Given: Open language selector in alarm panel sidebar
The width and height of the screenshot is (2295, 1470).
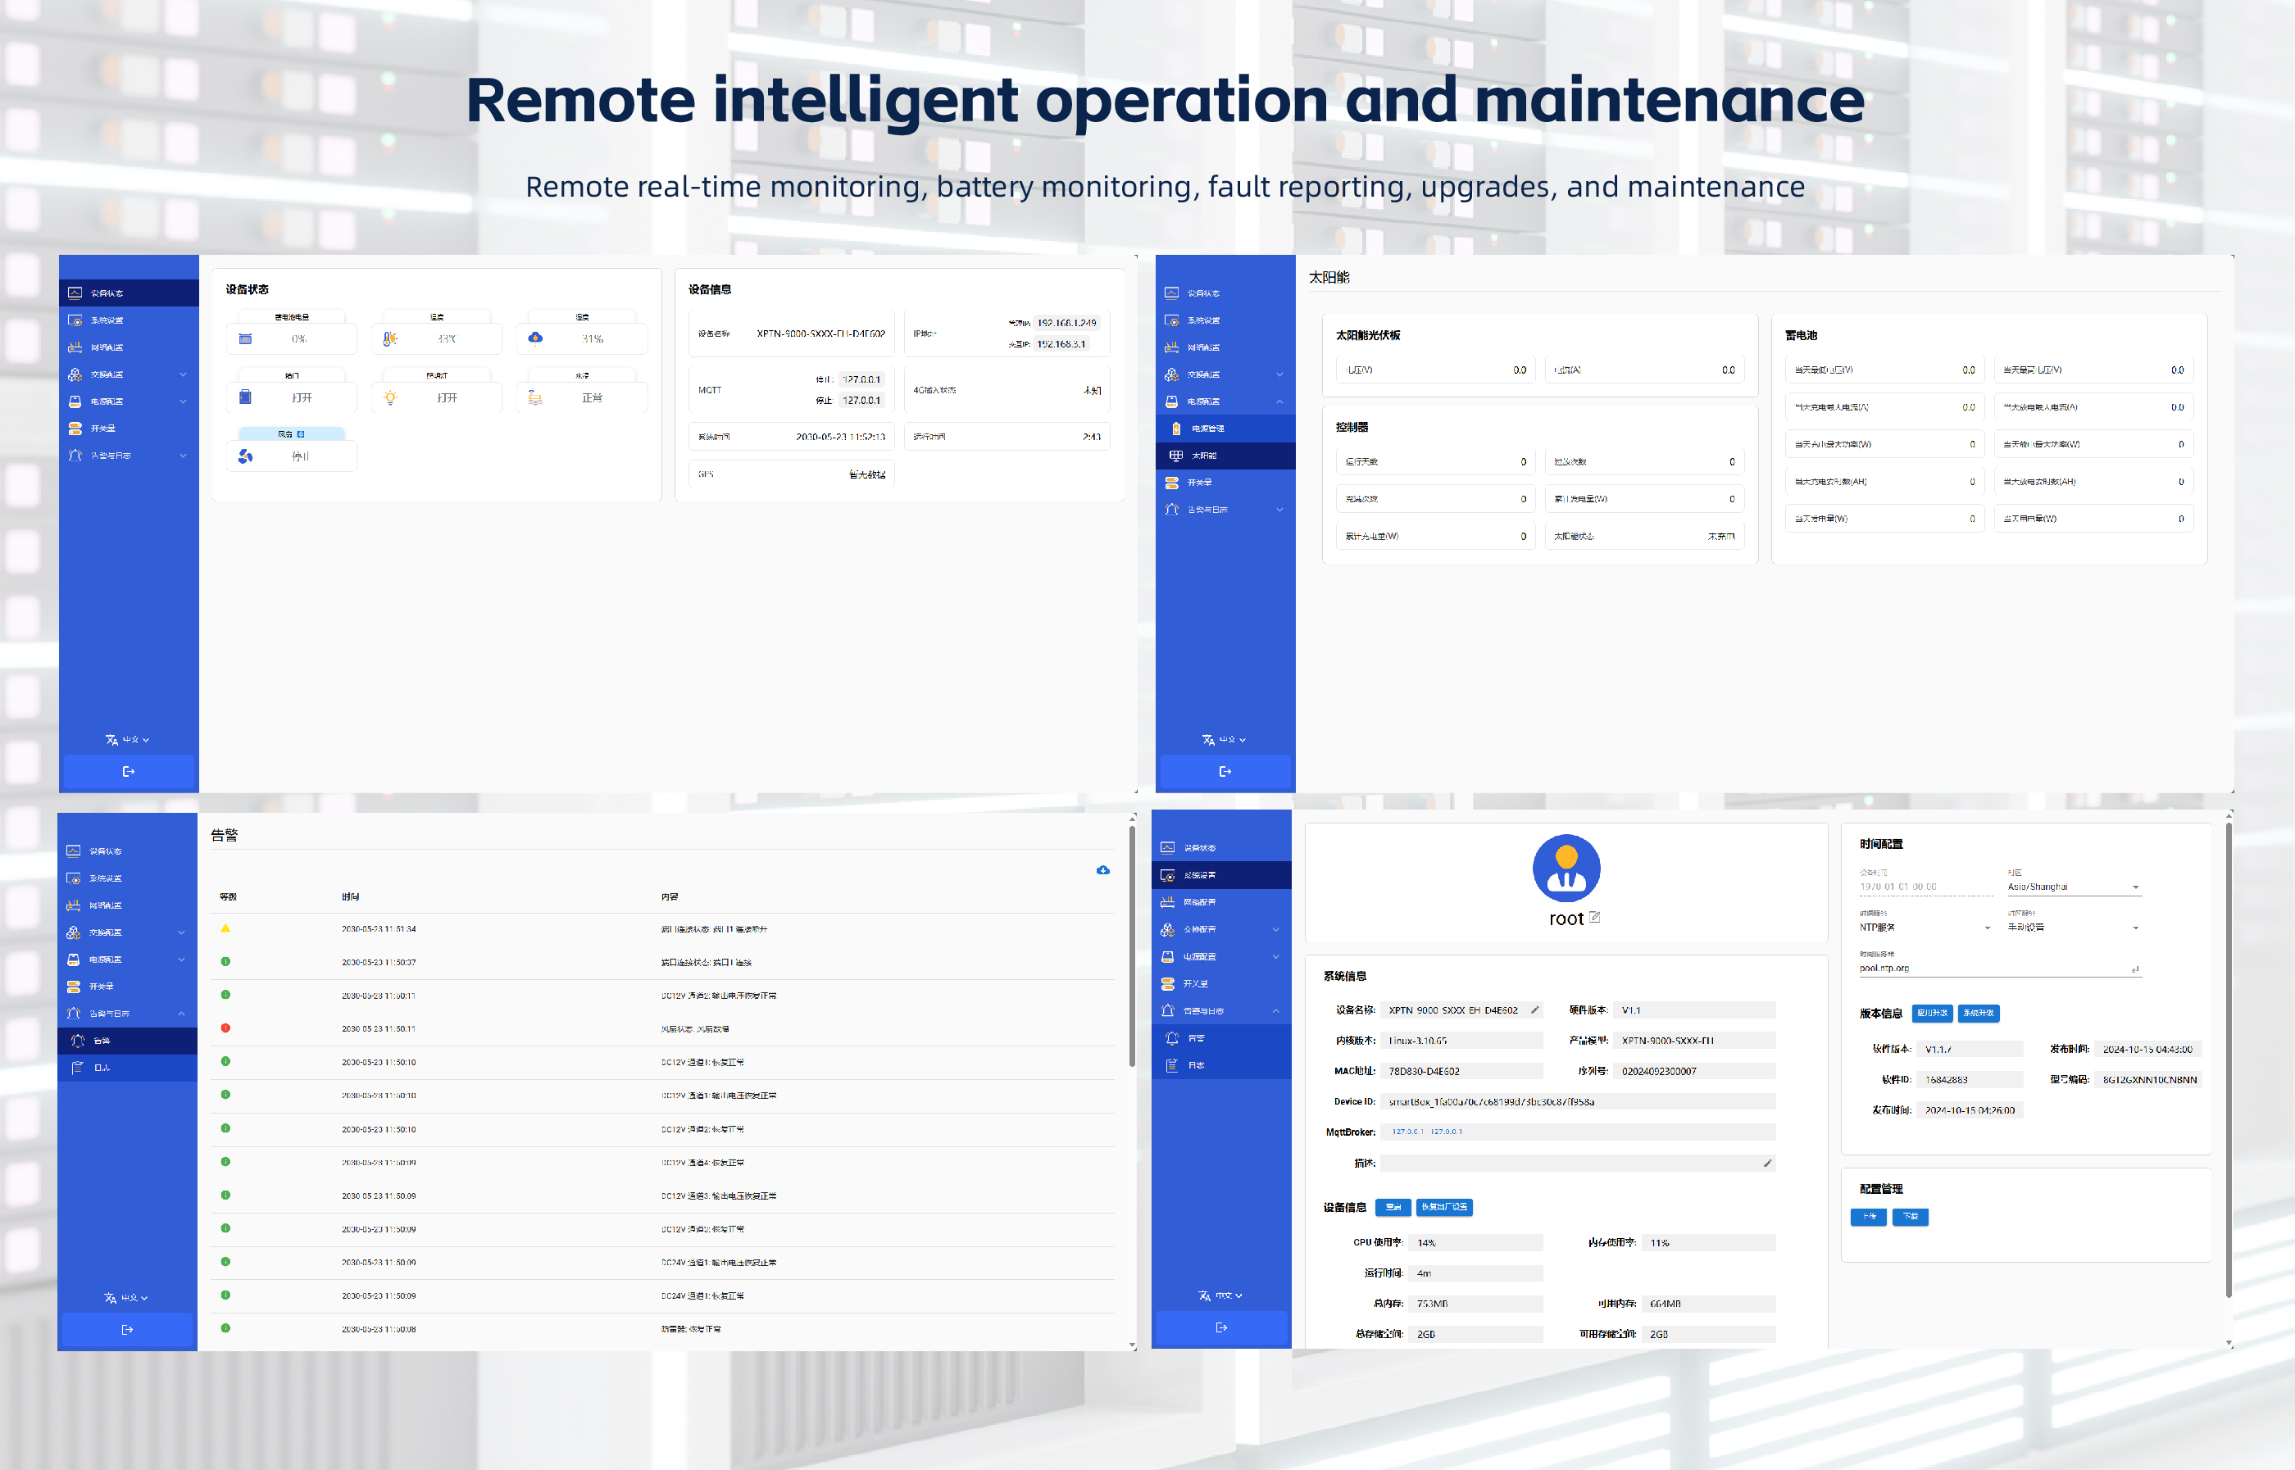Looking at the screenshot, I should pyautogui.click(x=126, y=1298).
